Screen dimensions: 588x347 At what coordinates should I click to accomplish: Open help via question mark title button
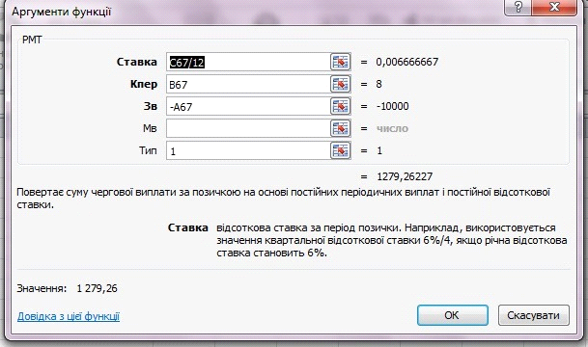point(518,7)
